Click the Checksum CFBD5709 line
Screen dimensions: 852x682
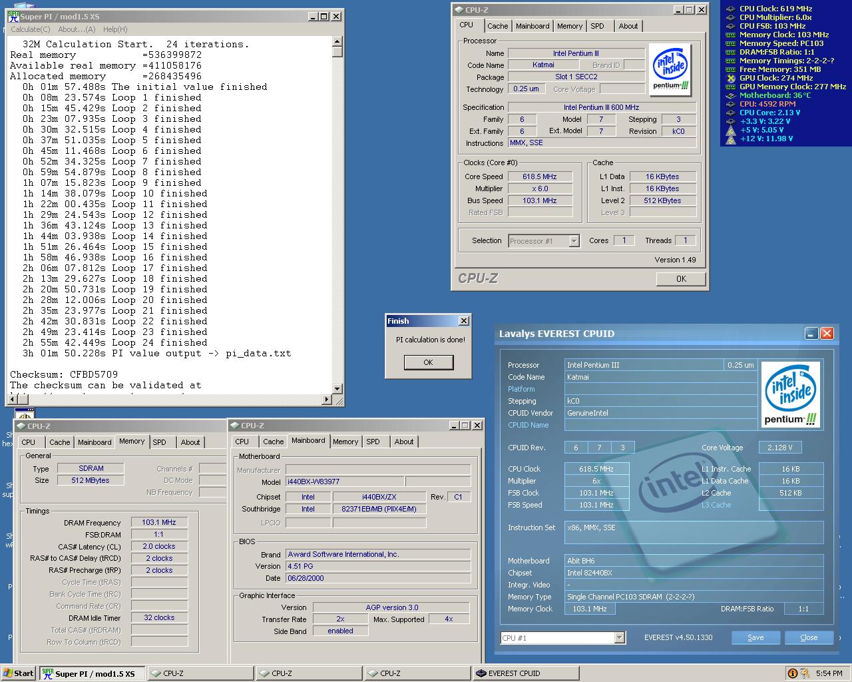tap(64, 374)
